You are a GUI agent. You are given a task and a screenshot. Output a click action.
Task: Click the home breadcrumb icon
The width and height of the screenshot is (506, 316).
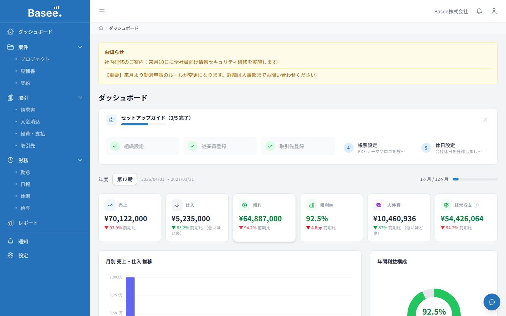[101, 28]
